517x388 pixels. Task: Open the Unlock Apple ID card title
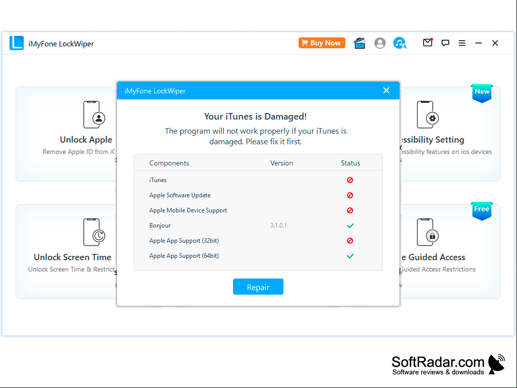86,140
